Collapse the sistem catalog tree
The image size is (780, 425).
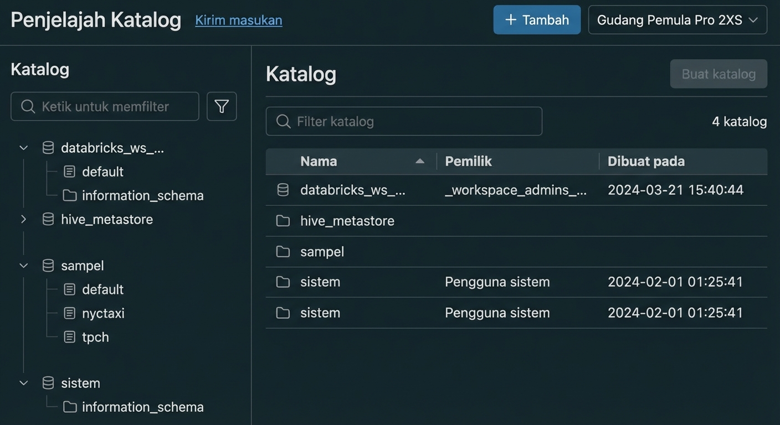click(23, 382)
